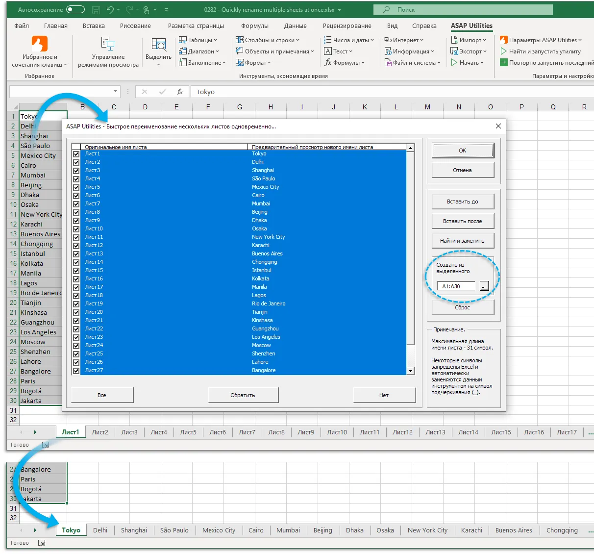This screenshot has width=594, height=554.
Task: Select the Лист2 sheet tab
Action: 100,432
